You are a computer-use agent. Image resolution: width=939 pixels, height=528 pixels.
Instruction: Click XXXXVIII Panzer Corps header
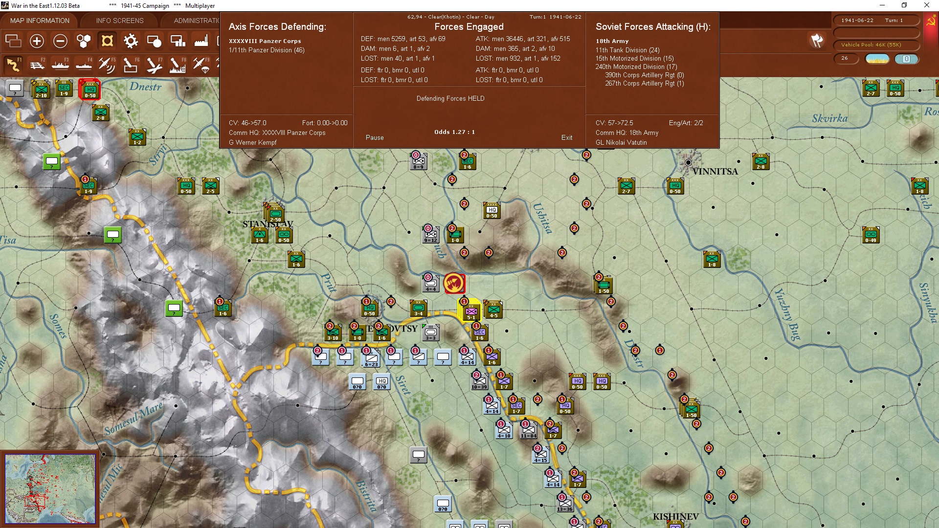(265, 41)
